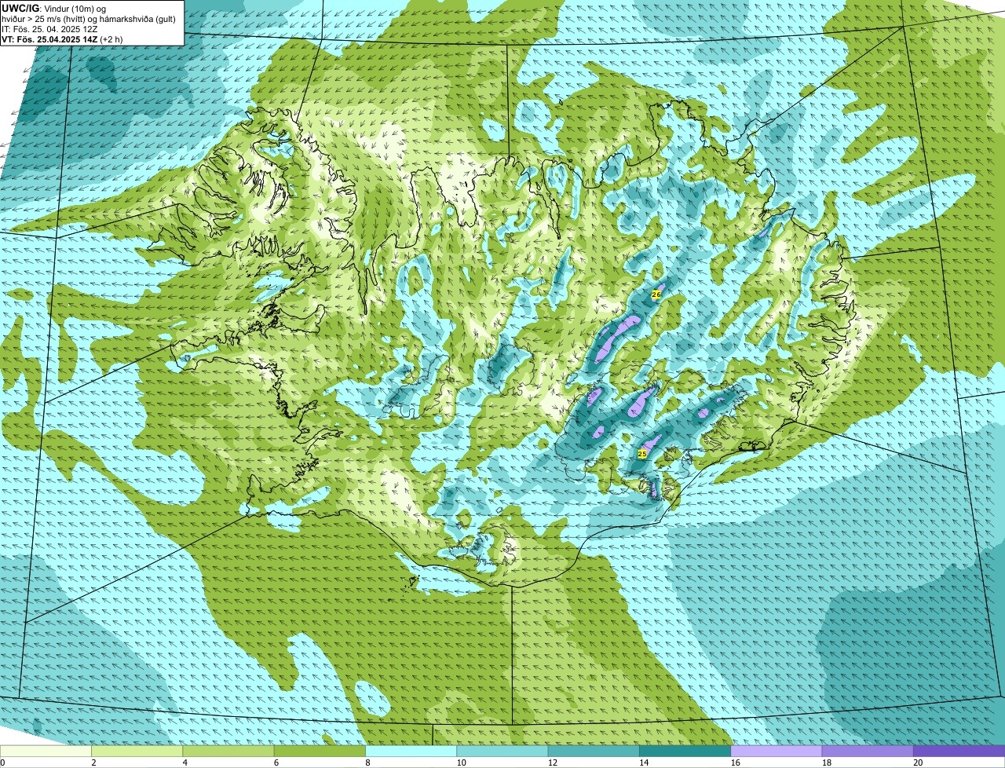Select the 2–4 m/s light green legend swatch
The image size is (1005, 768).
click(x=137, y=752)
